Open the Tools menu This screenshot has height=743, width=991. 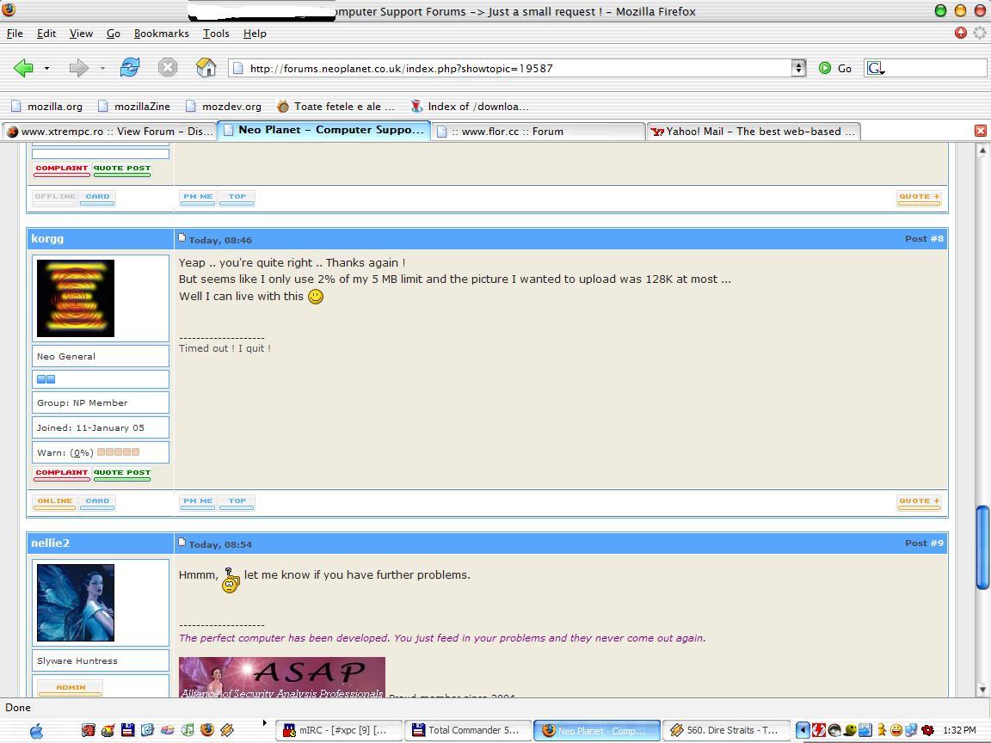click(x=216, y=34)
